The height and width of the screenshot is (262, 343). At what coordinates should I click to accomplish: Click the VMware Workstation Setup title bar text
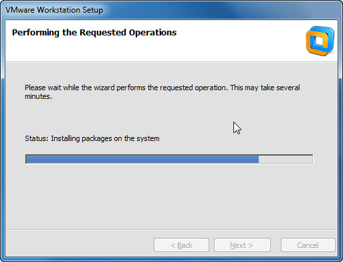coord(54,10)
